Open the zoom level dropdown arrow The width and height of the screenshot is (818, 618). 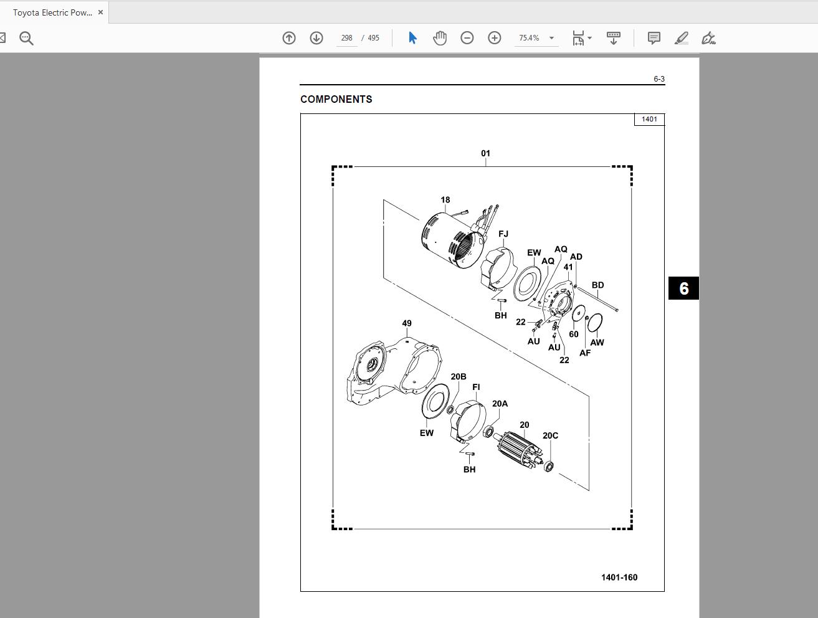coord(551,38)
